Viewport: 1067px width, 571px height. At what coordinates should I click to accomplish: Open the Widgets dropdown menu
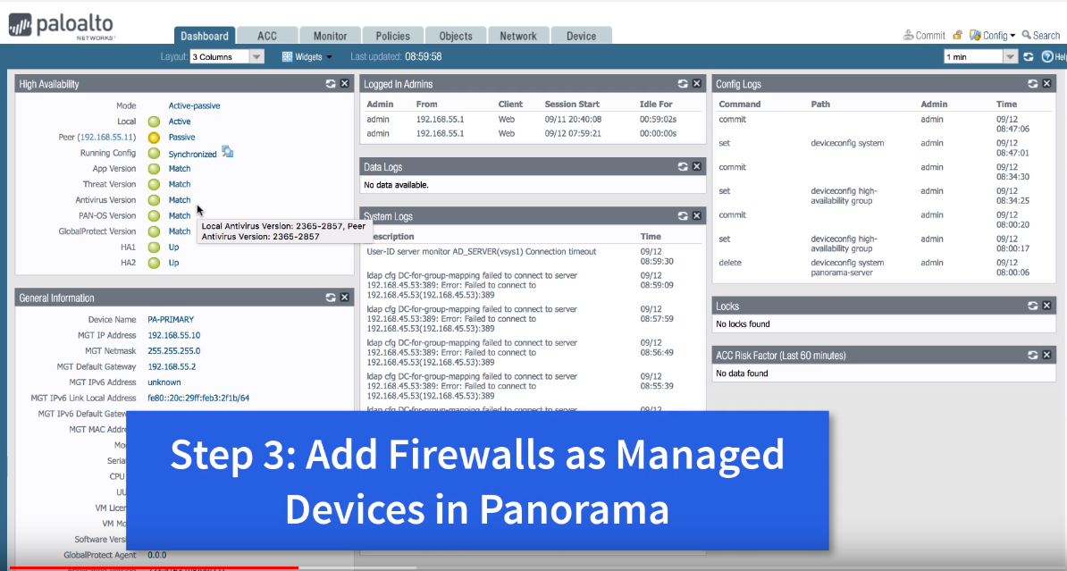click(307, 57)
